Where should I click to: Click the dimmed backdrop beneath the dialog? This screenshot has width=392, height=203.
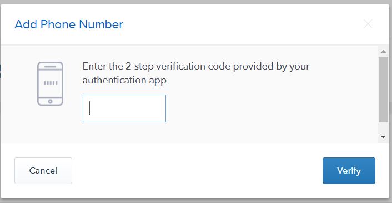click(x=196, y=201)
